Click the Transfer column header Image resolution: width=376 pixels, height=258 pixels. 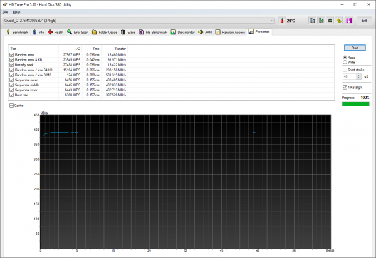pos(115,49)
